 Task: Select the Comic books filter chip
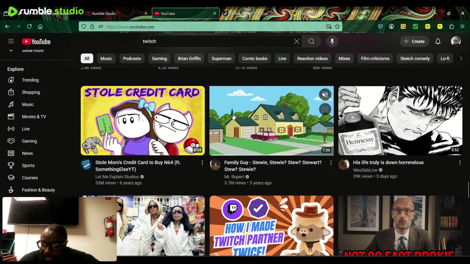[255, 58]
